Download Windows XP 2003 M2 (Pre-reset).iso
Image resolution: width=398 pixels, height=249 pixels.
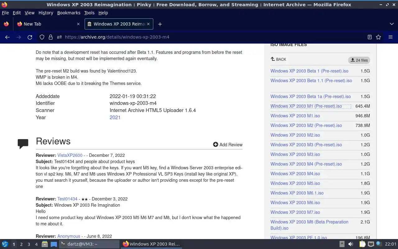click(x=306, y=125)
